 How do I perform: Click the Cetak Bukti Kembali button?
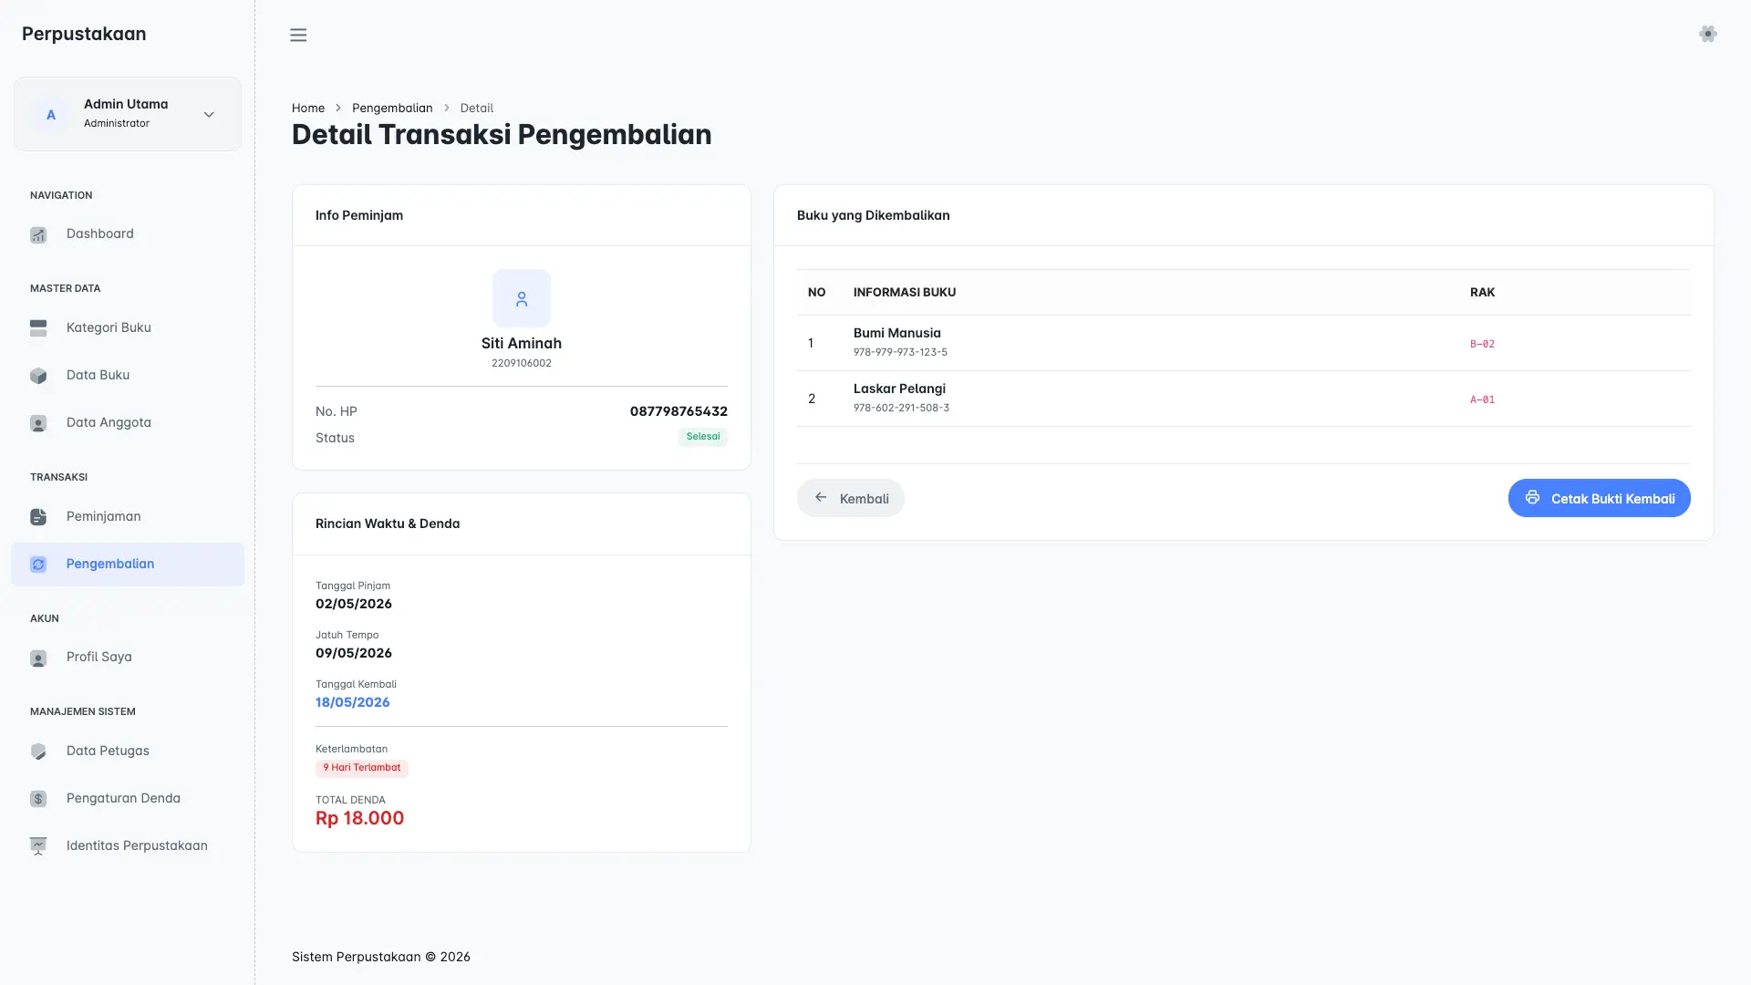click(1599, 498)
